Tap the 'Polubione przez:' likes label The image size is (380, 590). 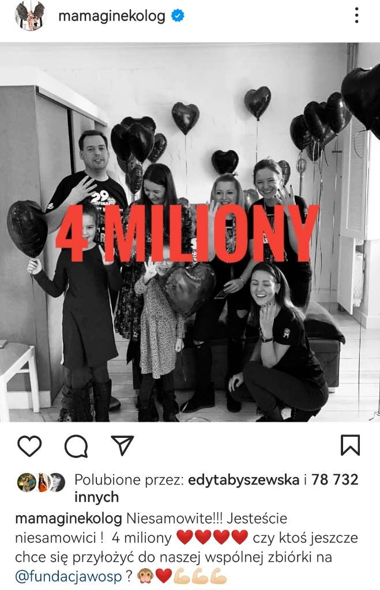tap(129, 480)
